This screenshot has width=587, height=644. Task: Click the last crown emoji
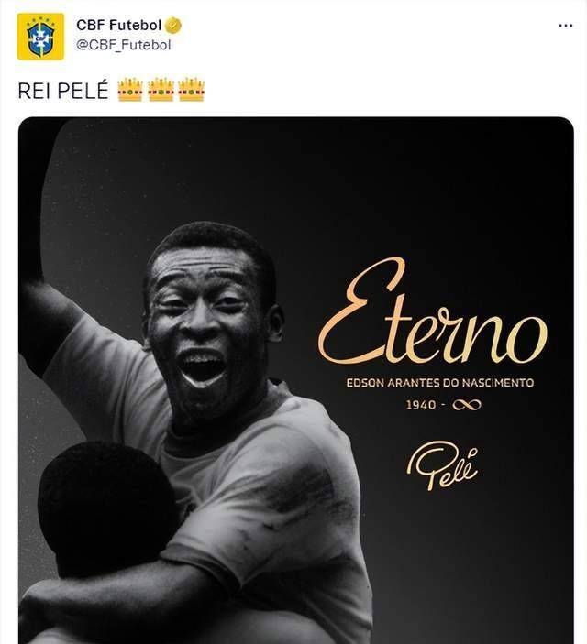tap(191, 89)
